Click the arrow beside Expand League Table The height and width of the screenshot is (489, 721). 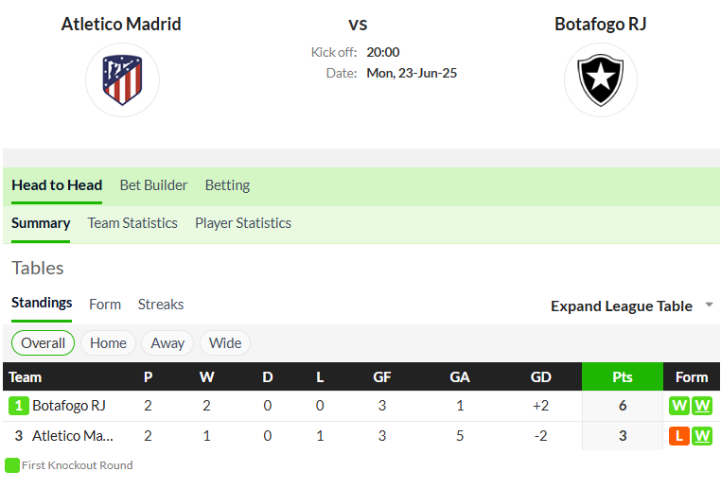[x=709, y=305]
